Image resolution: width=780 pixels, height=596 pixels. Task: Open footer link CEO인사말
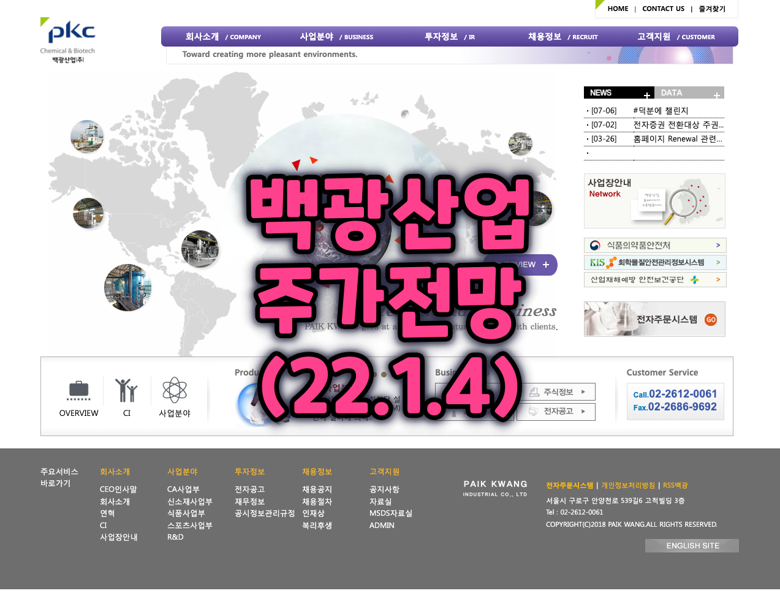coord(118,489)
